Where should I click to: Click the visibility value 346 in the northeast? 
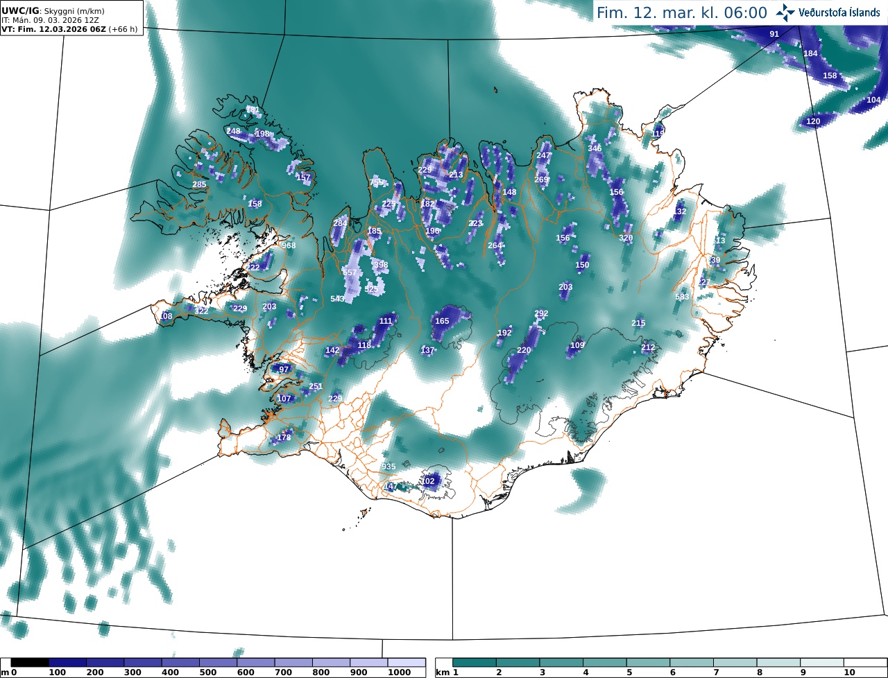(595, 148)
